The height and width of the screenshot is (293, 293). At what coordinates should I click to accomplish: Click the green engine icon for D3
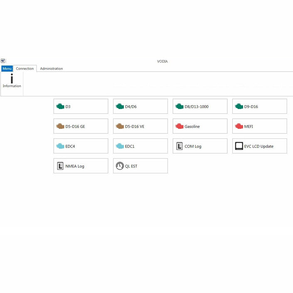(60, 106)
